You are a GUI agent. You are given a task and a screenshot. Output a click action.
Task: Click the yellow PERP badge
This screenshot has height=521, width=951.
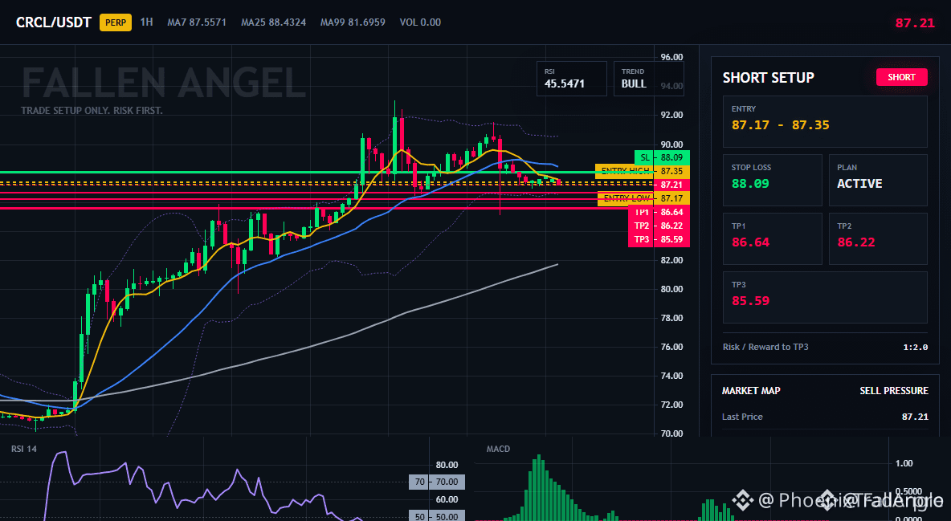pyautogui.click(x=115, y=22)
